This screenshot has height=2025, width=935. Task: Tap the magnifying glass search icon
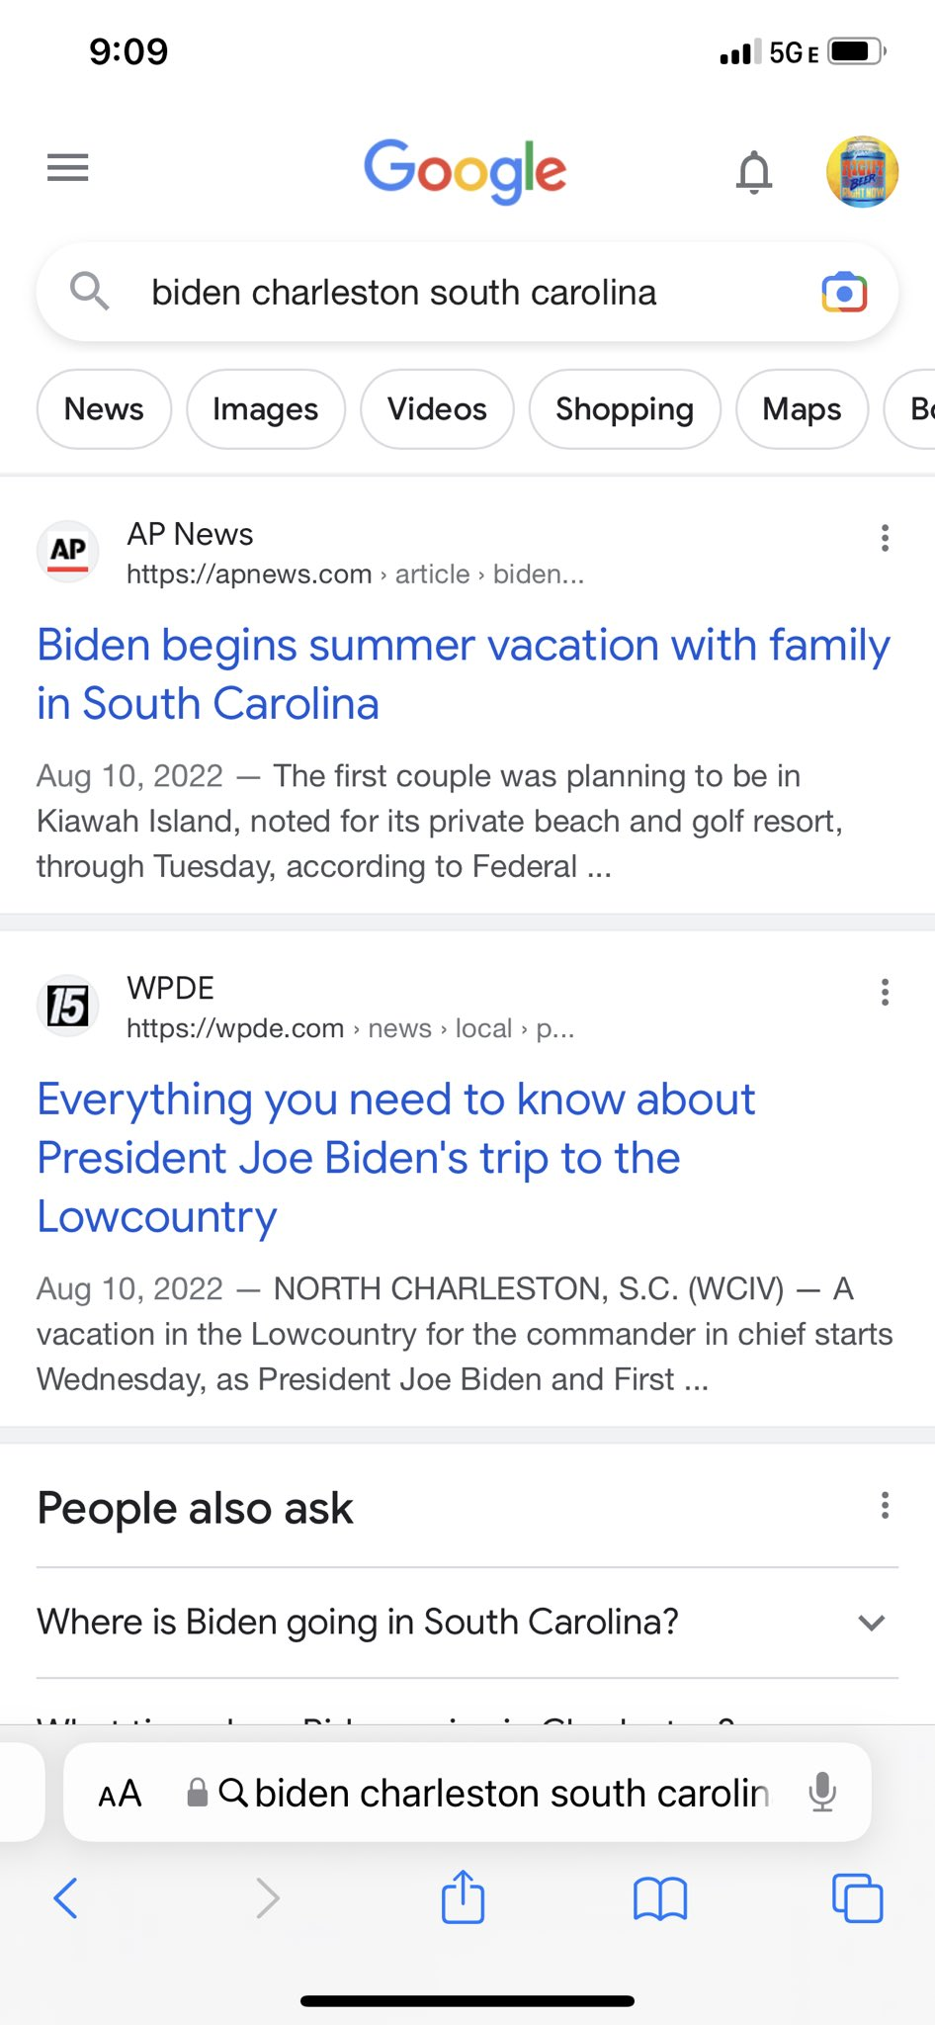point(89,293)
